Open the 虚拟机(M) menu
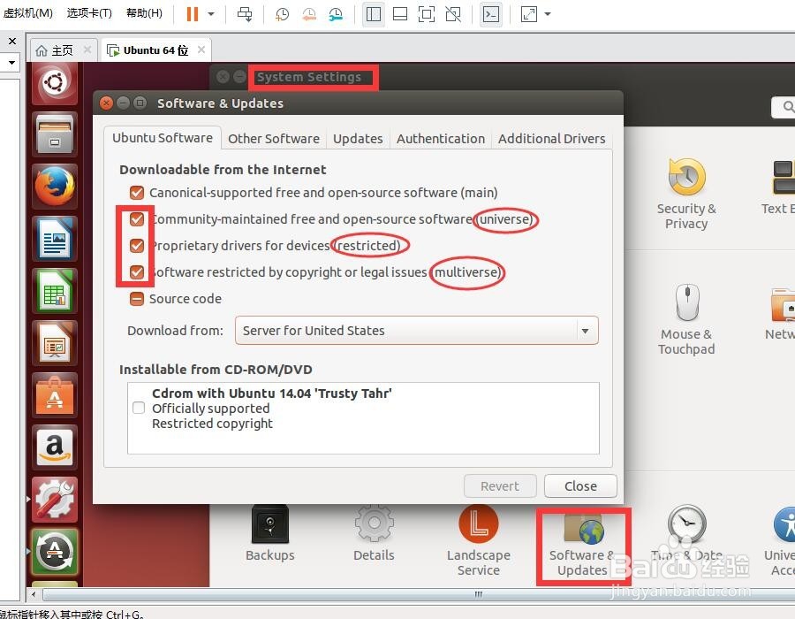The width and height of the screenshot is (795, 619). [28, 12]
